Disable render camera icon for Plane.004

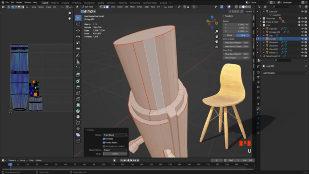point(306,42)
